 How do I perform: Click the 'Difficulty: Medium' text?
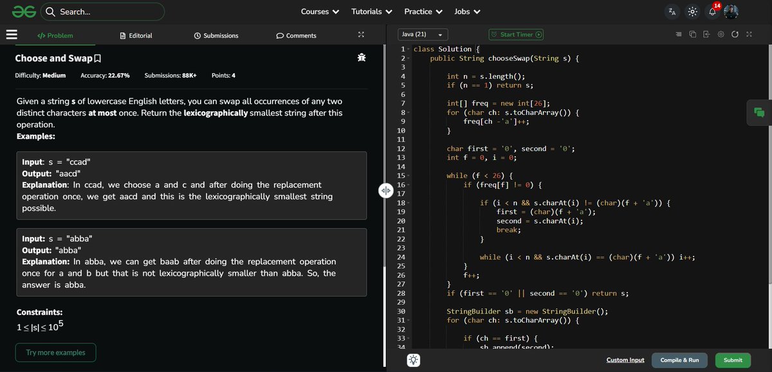41,76
